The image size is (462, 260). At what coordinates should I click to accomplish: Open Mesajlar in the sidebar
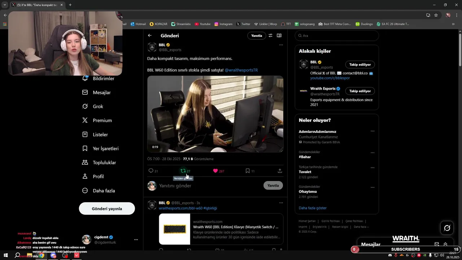[96, 92]
